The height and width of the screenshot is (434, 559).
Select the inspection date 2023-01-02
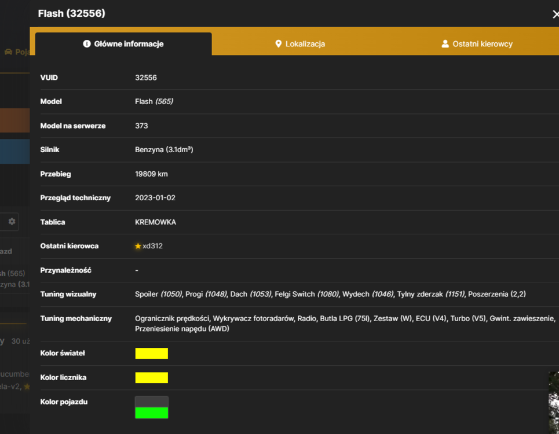[x=155, y=198]
